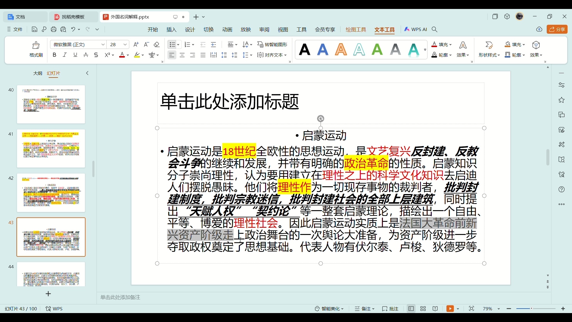Screen dimensions: 572x322
Task: Toggle underline formatting
Action: click(x=75, y=55)
